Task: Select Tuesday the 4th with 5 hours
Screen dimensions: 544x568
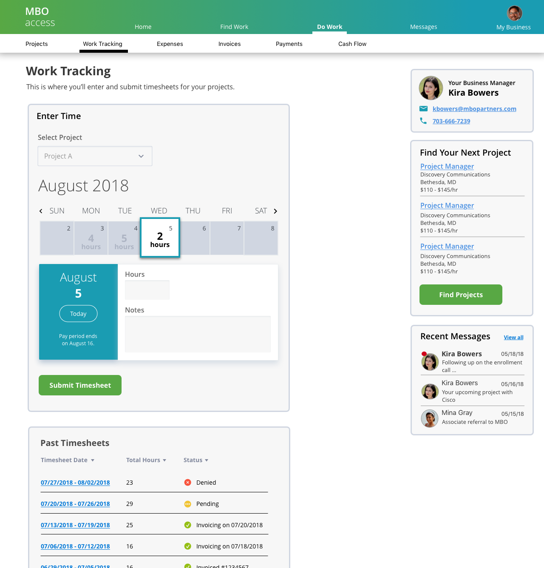Action: [125, 238]
